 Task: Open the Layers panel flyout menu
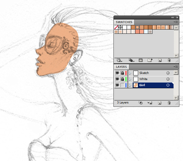176,67
